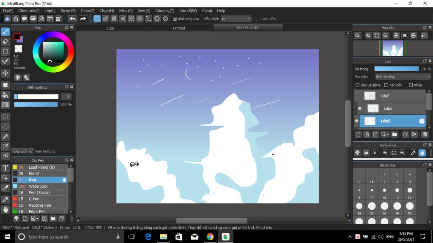The height and width of the screenshot is (243, 433).
Task: Open the Điều chỉnh correction dropdown
Action: [x=236, y=19]
